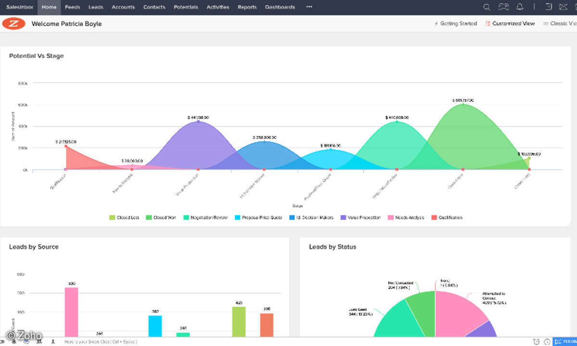Go to the Feeds tab
Viewport: 577px width, 346px height.
(x=73, y=7)
